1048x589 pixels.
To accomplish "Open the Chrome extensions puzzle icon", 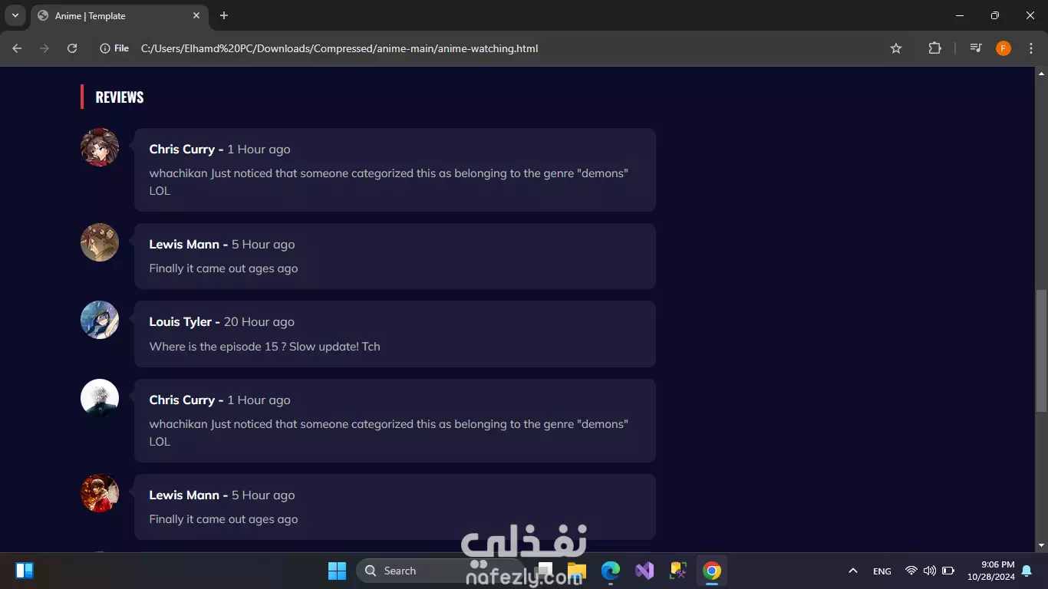I will 934,48.
